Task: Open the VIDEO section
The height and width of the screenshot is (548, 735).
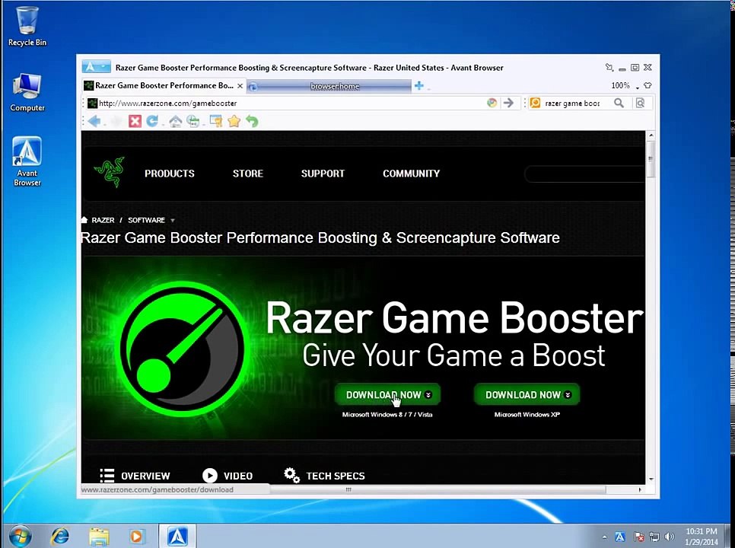Action: point(228,476)
